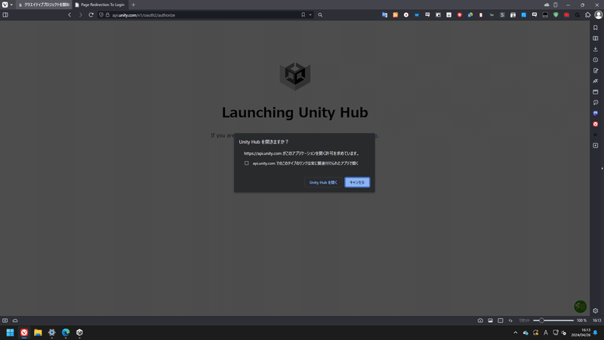Open Vivaldi from the taskbar
This screenshot has height=340, width=604.
tap(24, 332)
